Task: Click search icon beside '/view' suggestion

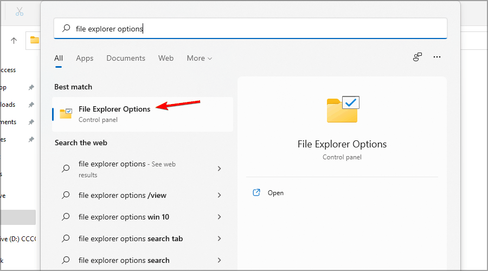Action: (66, 195)
